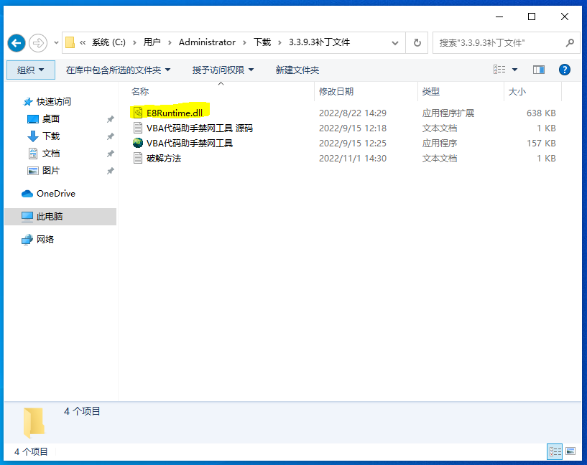Viewport: 587px width, 465px height.
Task: Toggle the preview pane icon
Action: (539, 70)
